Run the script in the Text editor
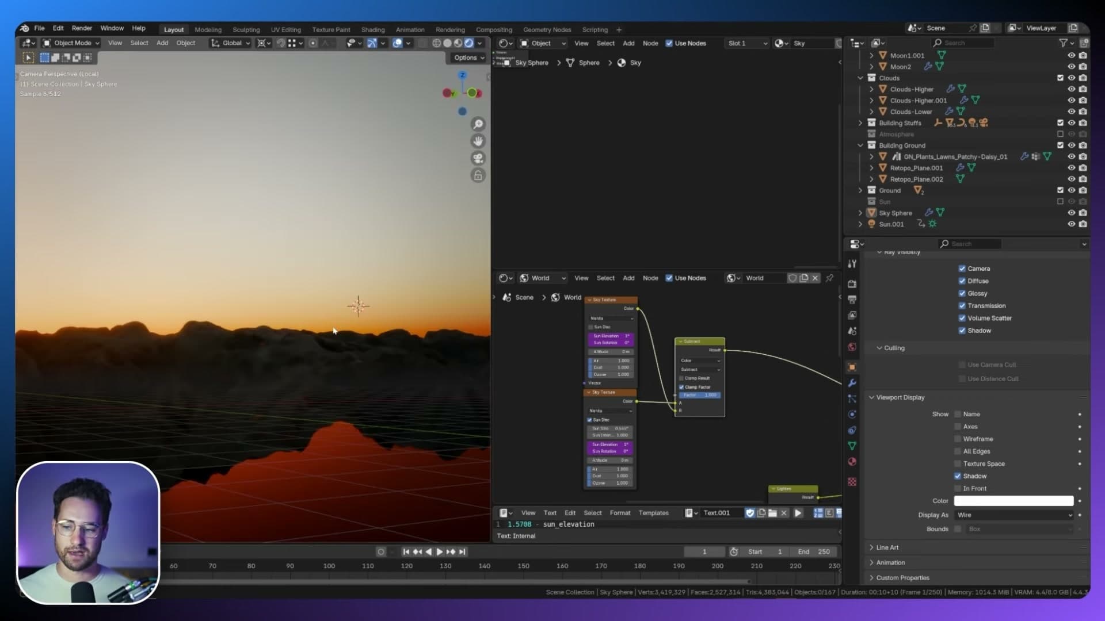The image size is (1105, 621). [x=798, y=513]
